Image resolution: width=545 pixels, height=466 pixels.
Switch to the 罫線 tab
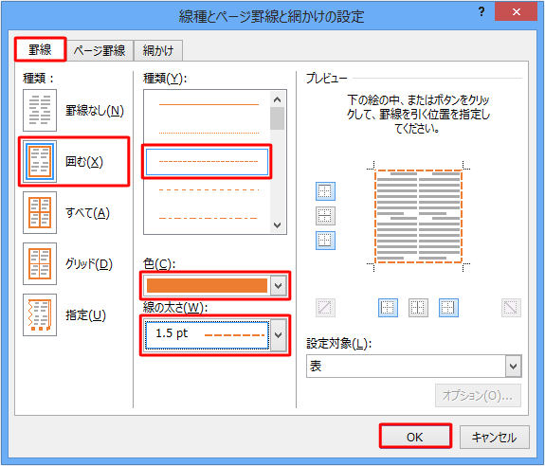(40, 49)
